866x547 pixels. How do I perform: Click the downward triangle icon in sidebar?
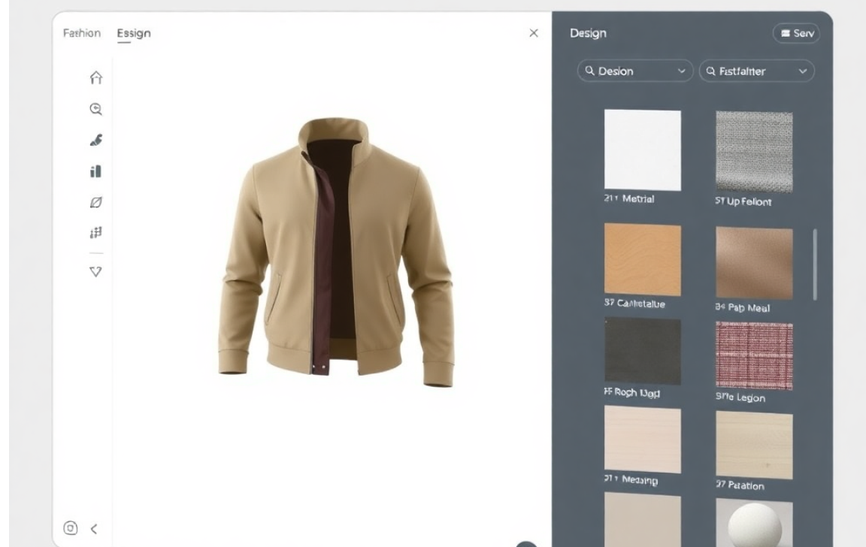pyautogui.click(x=95, y=271)
